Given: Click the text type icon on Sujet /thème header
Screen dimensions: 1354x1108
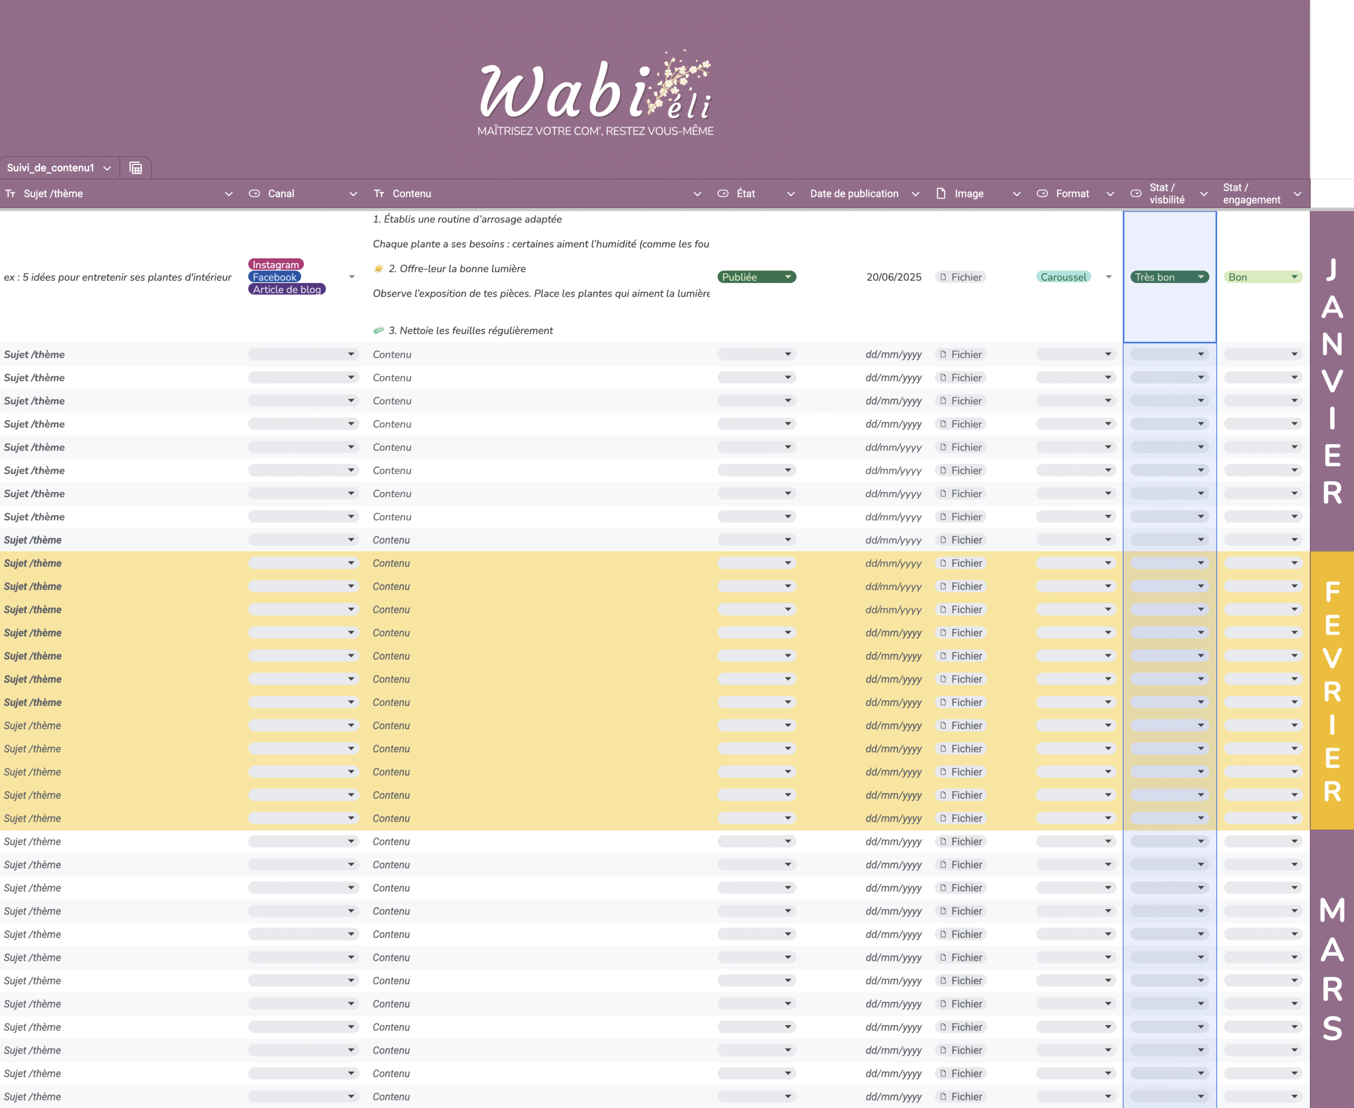Looking at the screenshot, I should (x=10, y=193).
